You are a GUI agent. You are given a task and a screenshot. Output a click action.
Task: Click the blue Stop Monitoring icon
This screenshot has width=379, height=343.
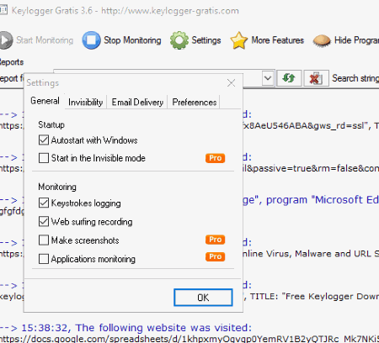click(x=91, y=40)
